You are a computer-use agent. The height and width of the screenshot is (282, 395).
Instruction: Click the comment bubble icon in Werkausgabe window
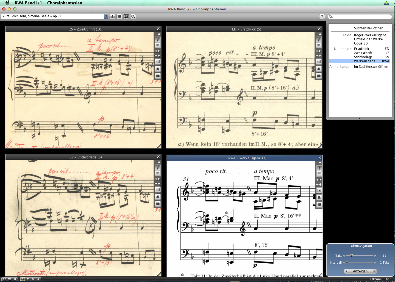point(319,205)
